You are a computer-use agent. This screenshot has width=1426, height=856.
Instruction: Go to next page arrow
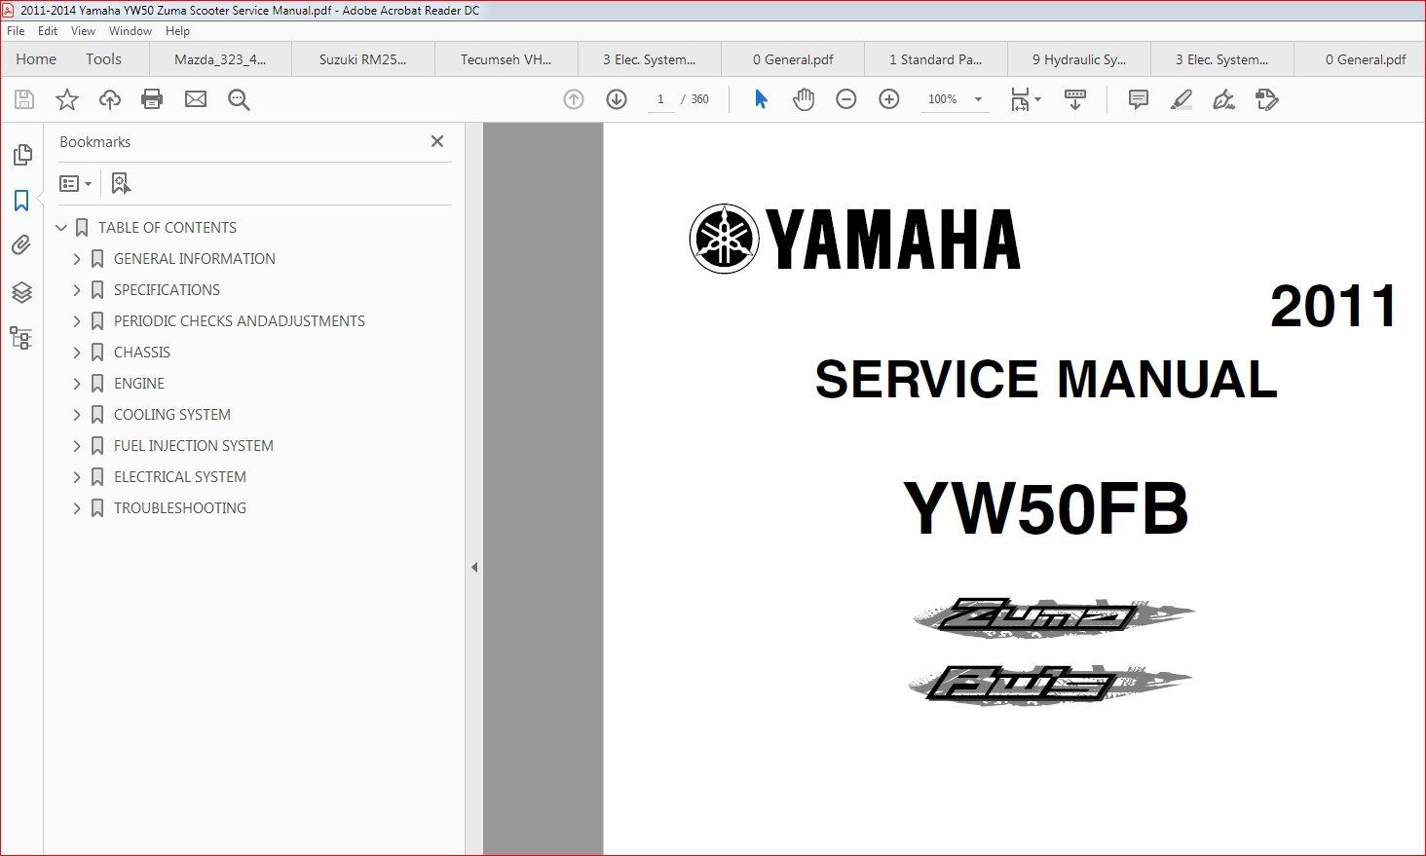coord(617,99)
